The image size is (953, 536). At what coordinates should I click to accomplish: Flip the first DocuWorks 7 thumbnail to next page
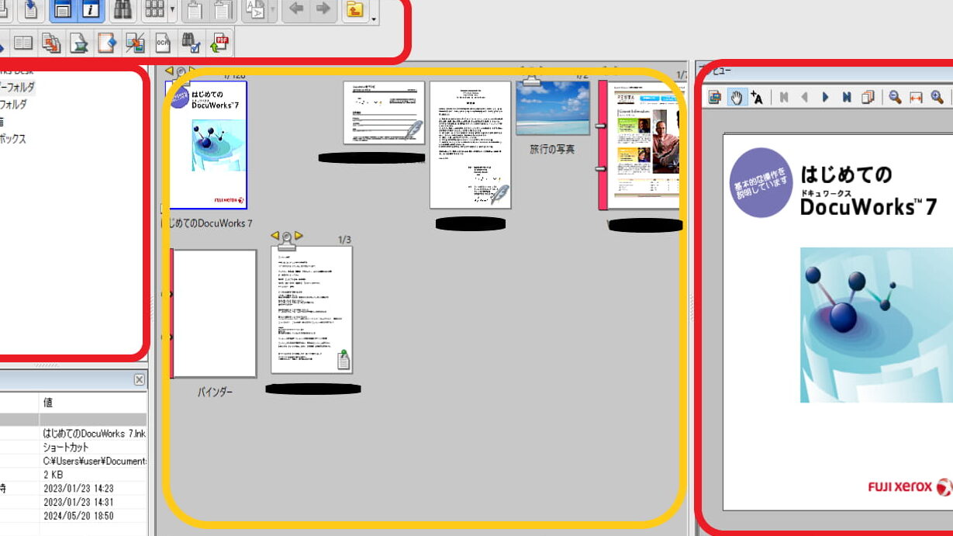point(192,71)
